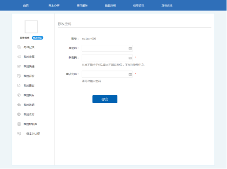Click the account name no1sun000
227x169 pixels.
coord(89,38)
